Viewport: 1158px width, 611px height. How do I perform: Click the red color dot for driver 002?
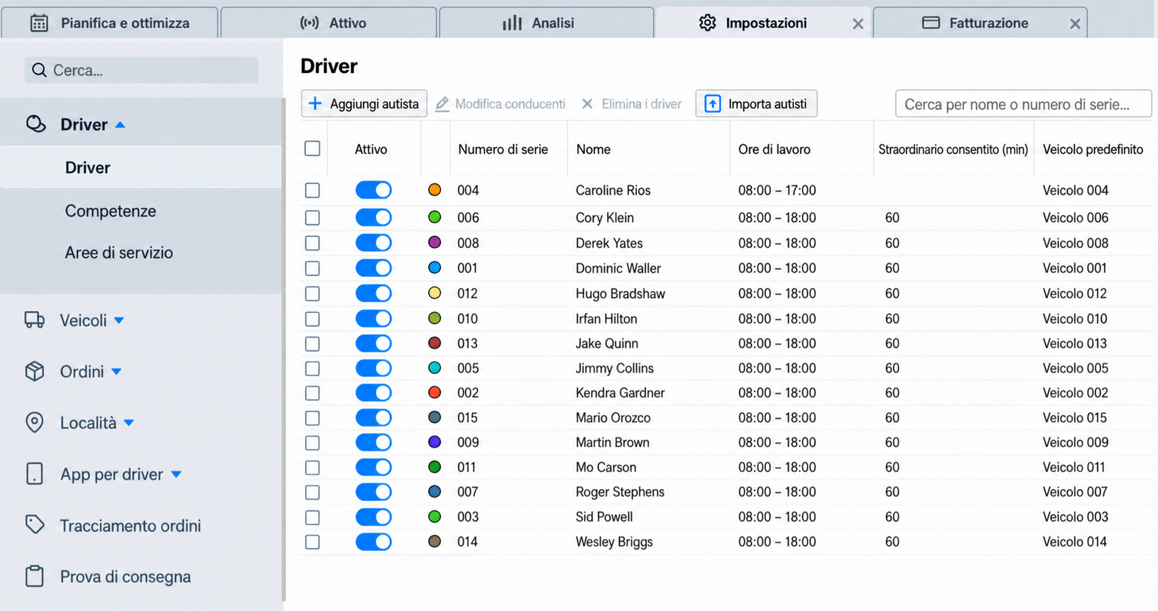(x=435, y=392)
